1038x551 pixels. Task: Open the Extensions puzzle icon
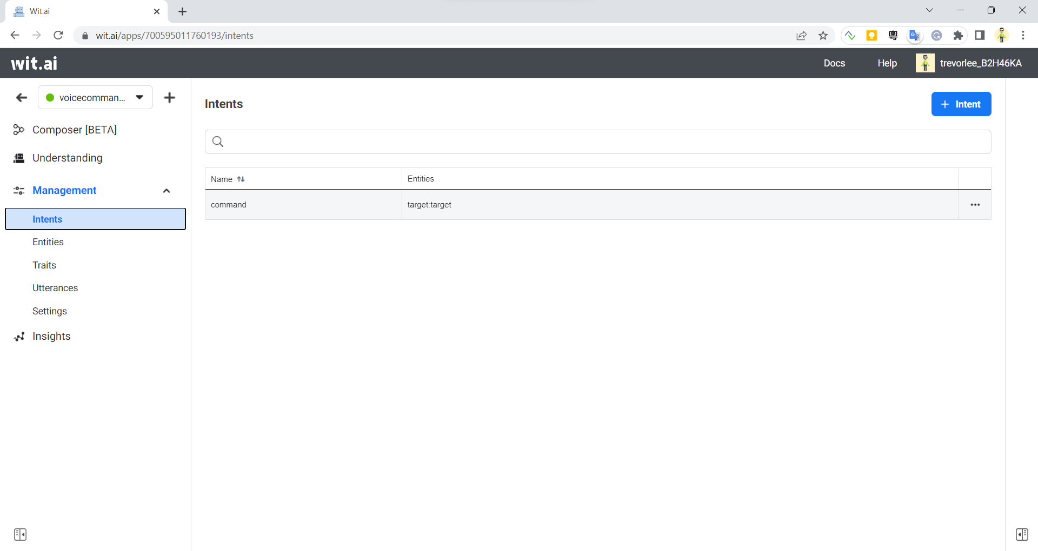pos(958,36)
